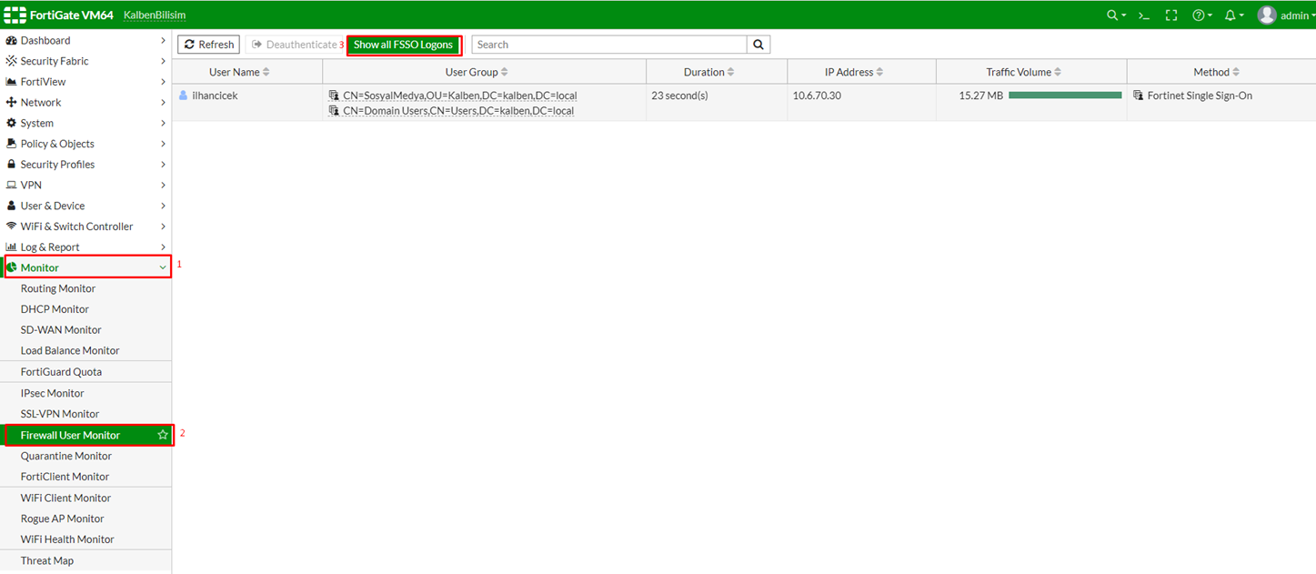Click the VPN monitor icon

(x=12, y=185)
